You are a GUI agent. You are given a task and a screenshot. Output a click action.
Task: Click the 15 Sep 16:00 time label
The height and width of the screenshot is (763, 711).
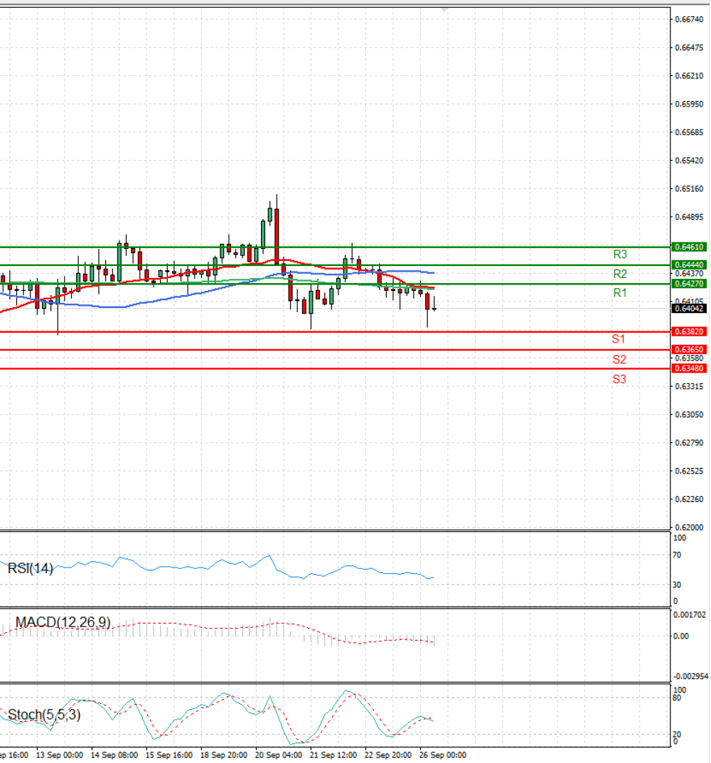(x=169, y=755)
